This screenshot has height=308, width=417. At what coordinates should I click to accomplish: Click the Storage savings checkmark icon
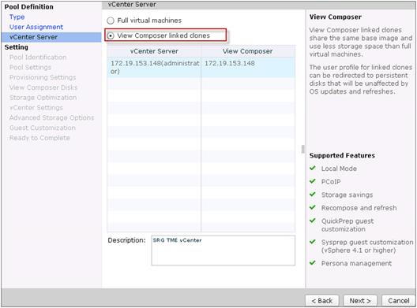tap(313, 195)
